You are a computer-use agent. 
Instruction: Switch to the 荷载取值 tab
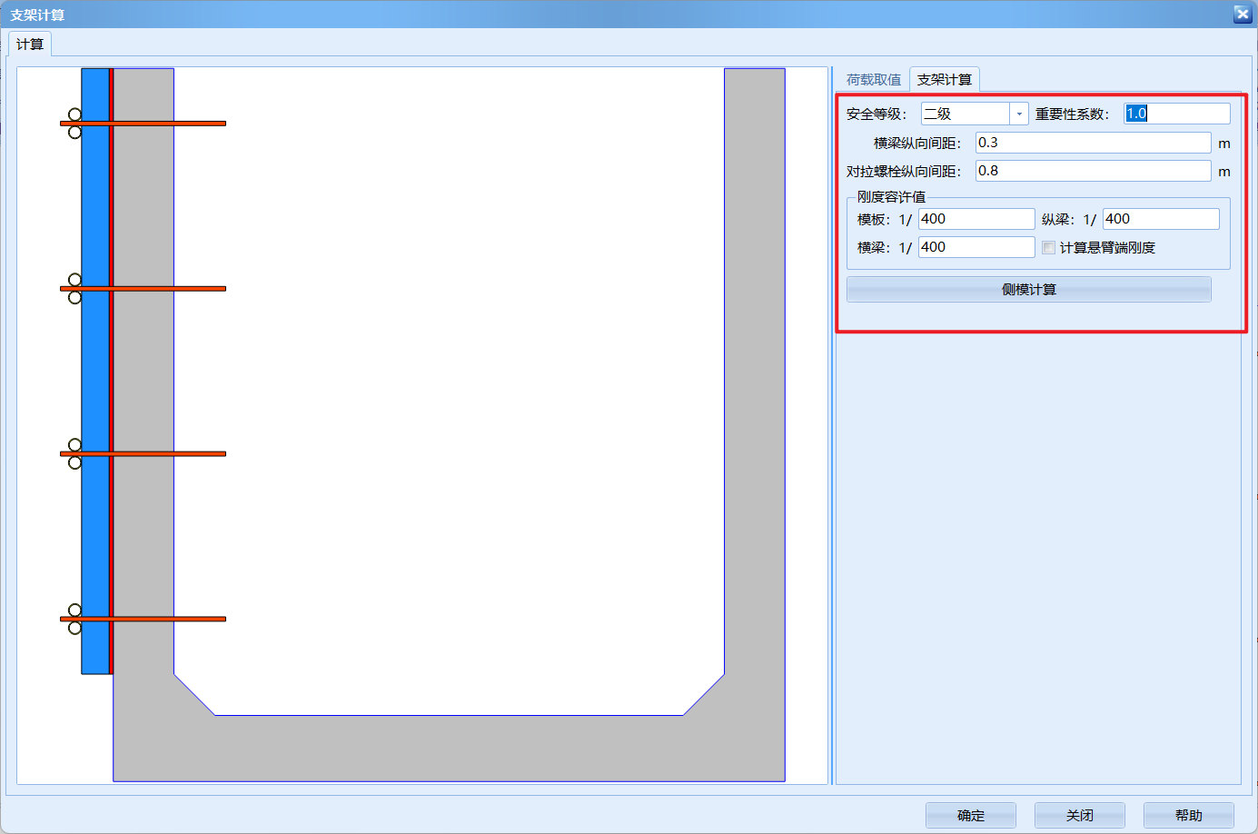pyautogui.click(x=873, y=80)
